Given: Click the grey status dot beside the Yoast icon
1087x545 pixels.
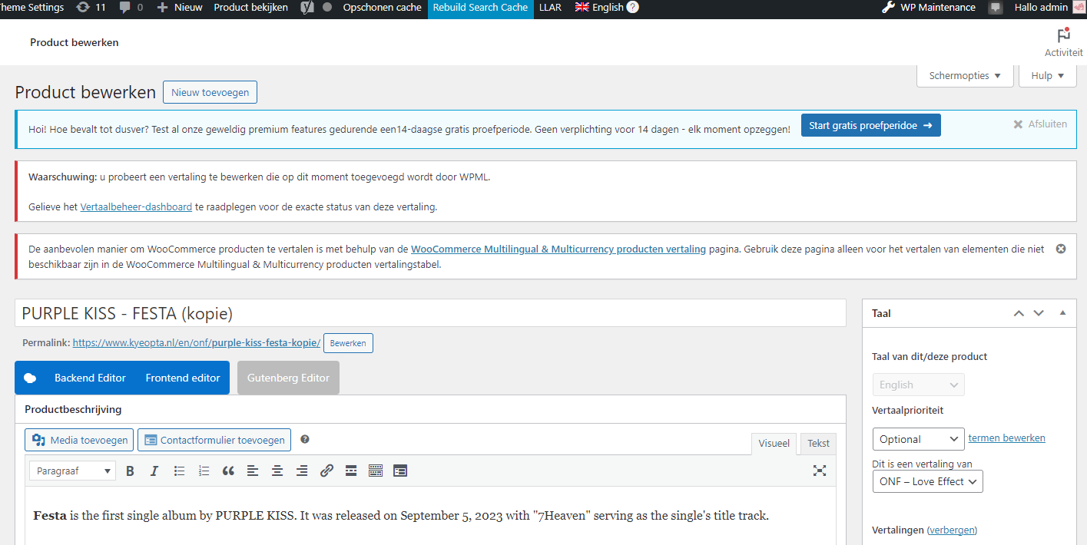Looking at the screenshot, I should click(327, 8).
